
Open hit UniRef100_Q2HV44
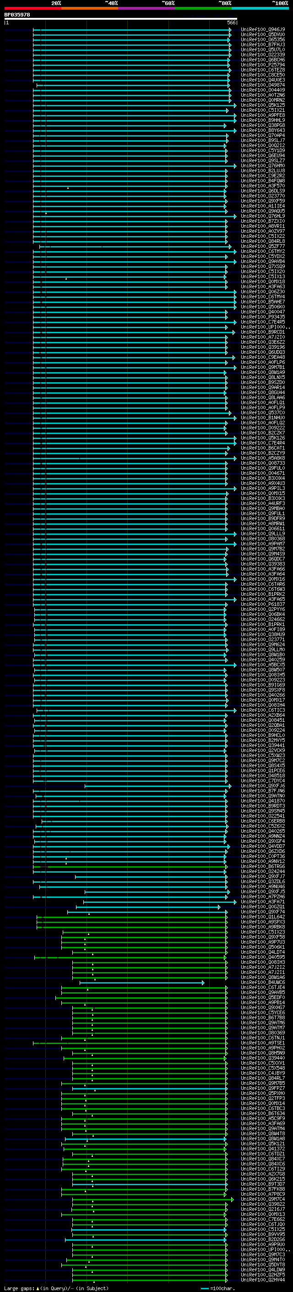(263, 1280)
